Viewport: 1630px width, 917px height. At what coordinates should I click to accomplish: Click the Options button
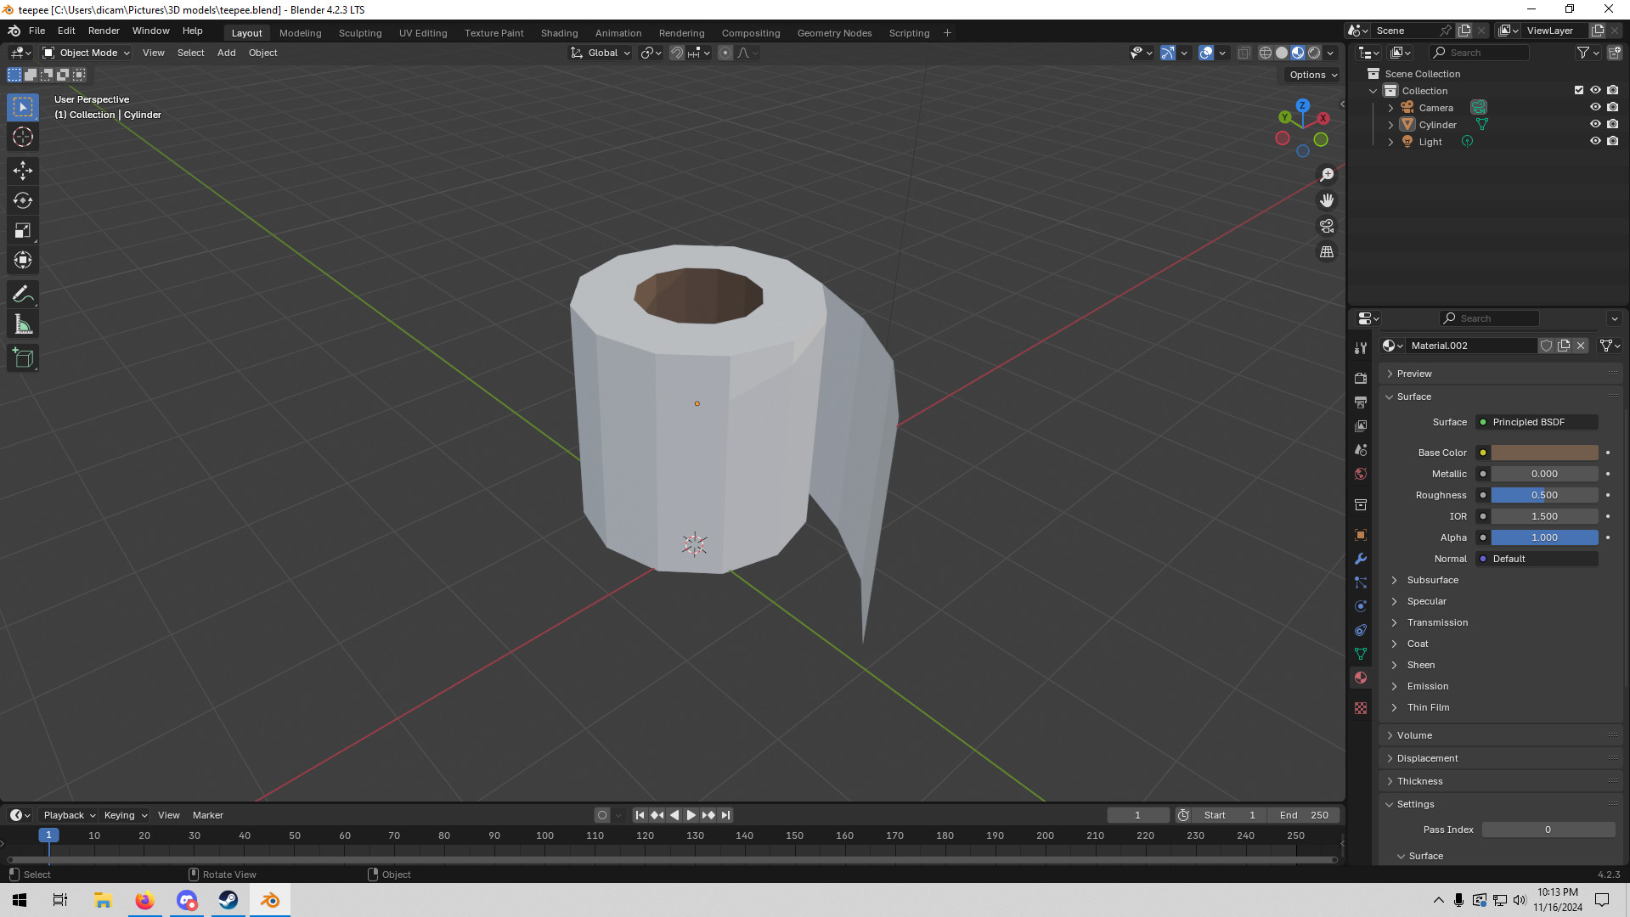[x=1312, y=75]
